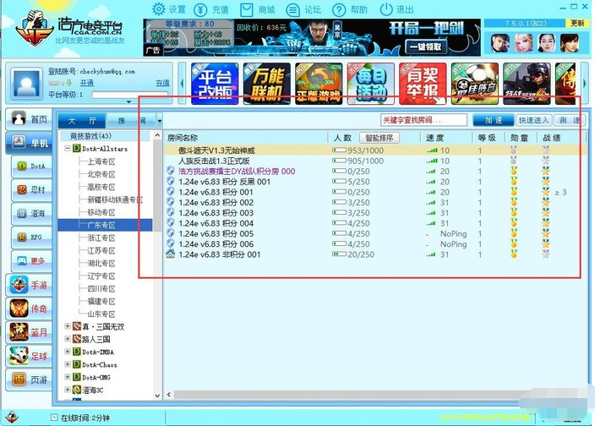The height and width of the screenshot is (426, 595).
Task: Open 更多 sidebar entry
Action: pyautogui.click(x=32, y=261)
